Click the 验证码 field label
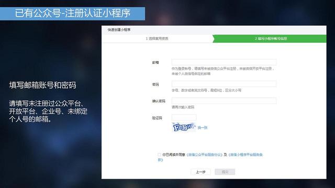 [157, 118]
